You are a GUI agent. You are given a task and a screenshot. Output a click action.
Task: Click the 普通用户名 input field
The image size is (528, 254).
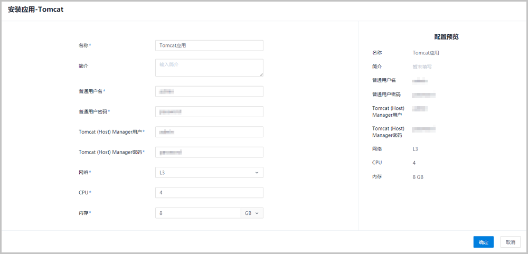209,91
